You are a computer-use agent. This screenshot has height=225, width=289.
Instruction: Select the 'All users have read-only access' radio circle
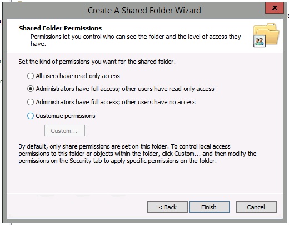tap(31, 76)
